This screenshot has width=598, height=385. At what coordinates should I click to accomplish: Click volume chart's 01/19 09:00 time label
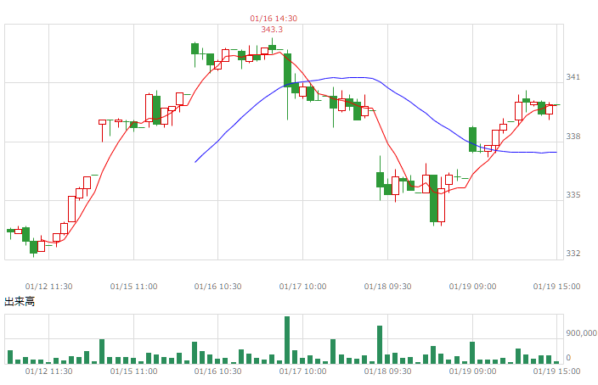click(472, 371)
